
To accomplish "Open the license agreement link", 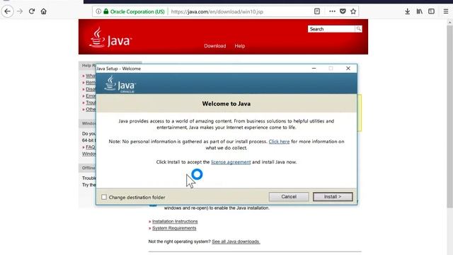I will tap(231, 162).
